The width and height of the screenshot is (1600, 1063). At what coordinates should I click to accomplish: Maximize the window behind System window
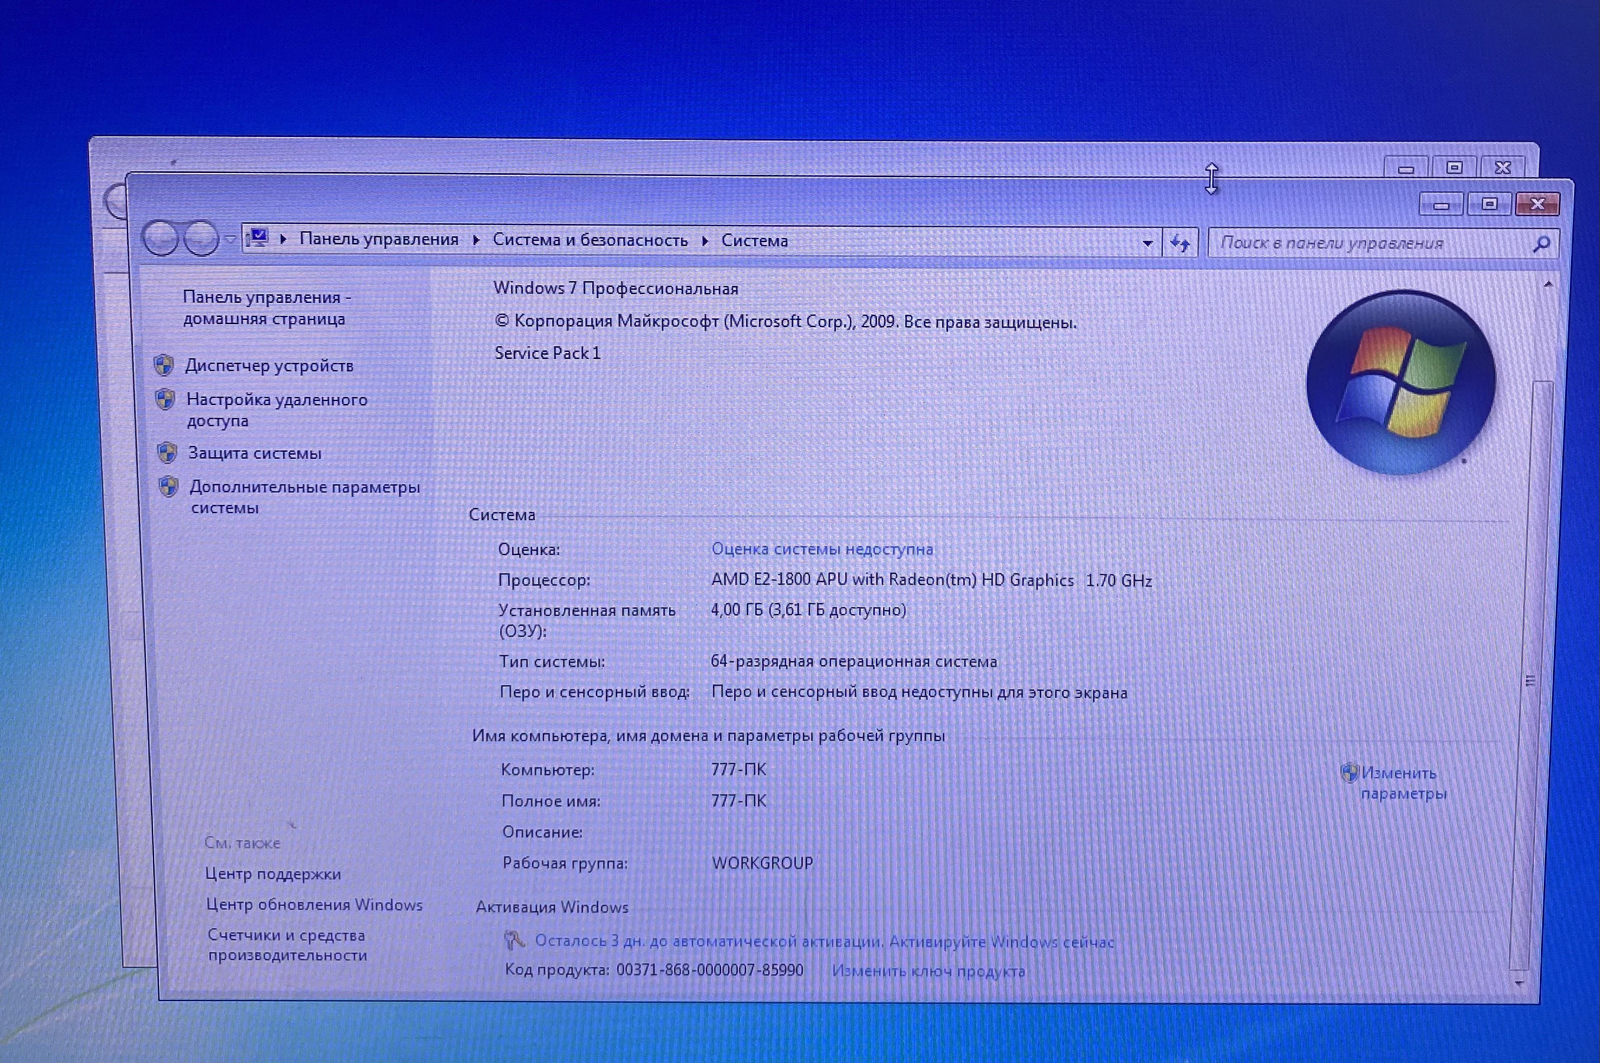point(1454,167)
